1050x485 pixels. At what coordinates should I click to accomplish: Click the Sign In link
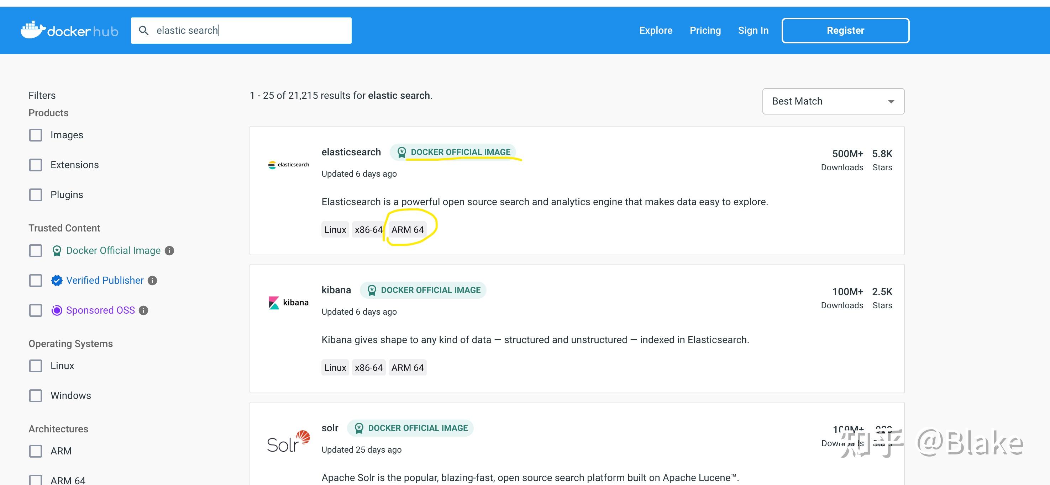pos(753,30)
